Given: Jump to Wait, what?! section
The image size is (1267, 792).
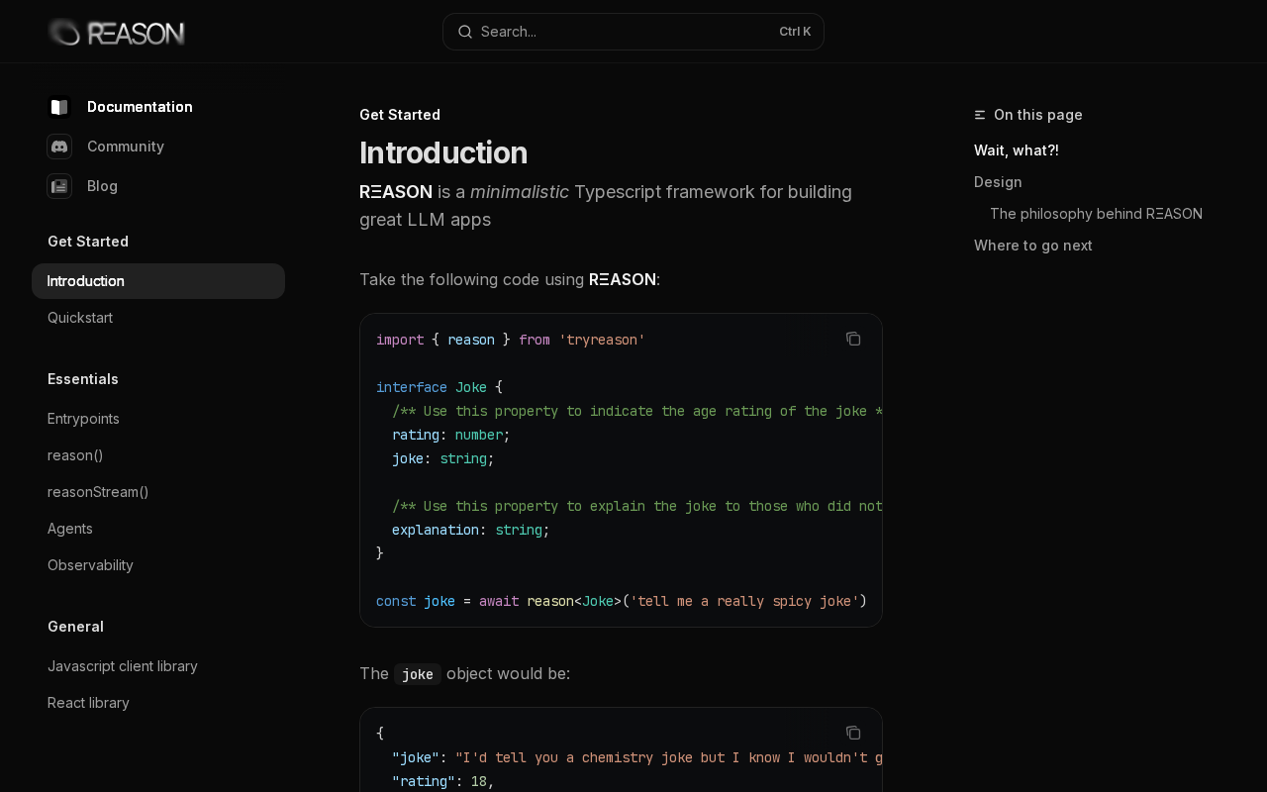Looking at the screenshot, I should pos(1017,150).
